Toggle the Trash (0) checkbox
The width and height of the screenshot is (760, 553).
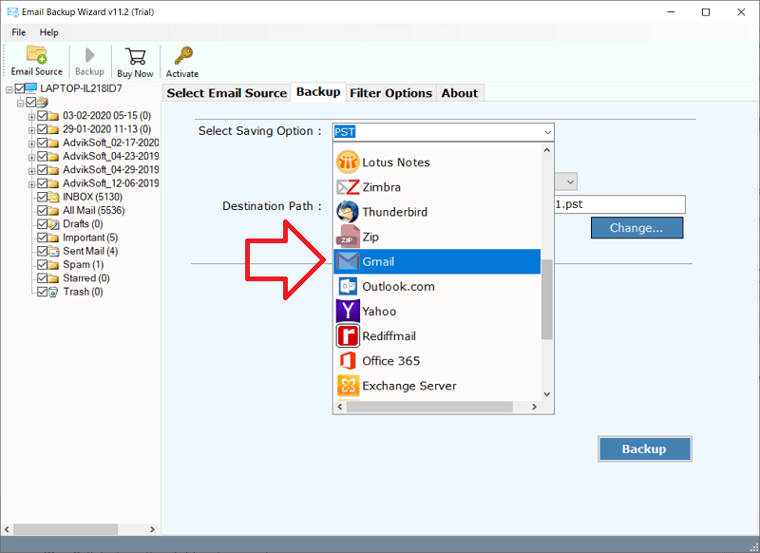click(x=42, y=292)
